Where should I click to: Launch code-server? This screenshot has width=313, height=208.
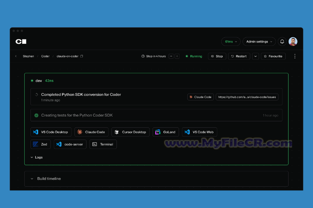pyautogui.click(x=70, y=144)
